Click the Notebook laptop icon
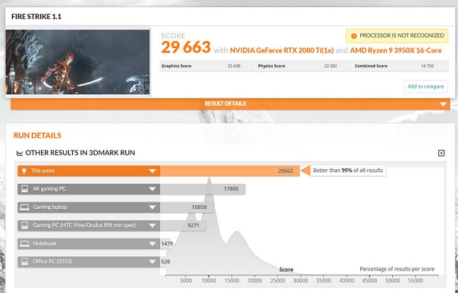Image resolution: width=458 pixels, height=293 pixels. point(24,244)
